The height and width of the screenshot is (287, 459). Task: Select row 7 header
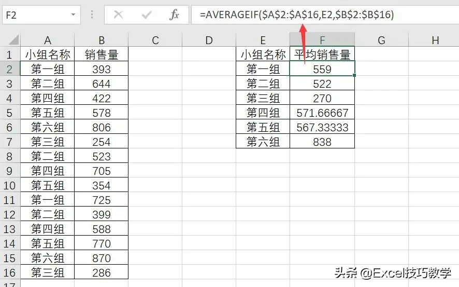pos(9,142)
